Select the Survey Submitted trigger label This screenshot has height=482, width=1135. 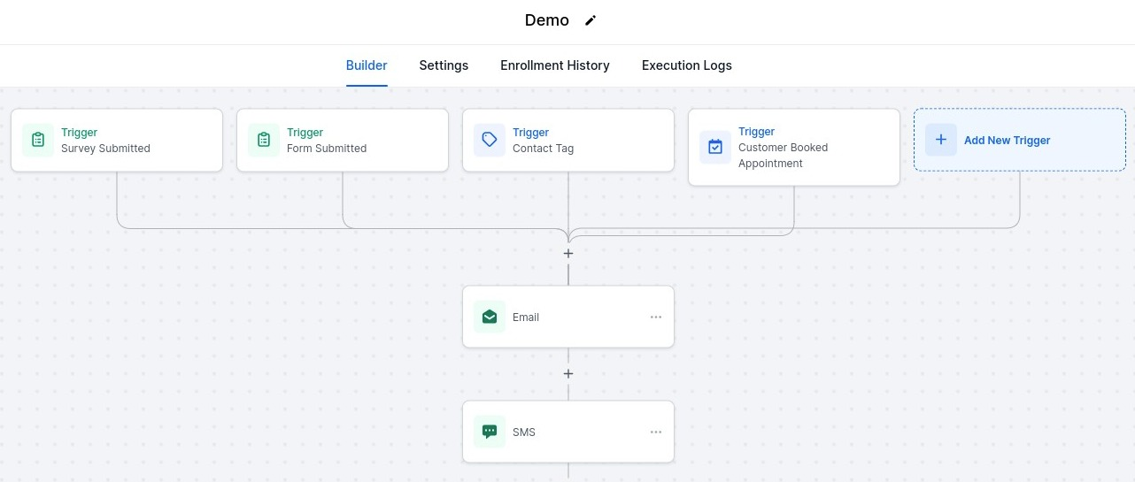(x=105, y=149)
